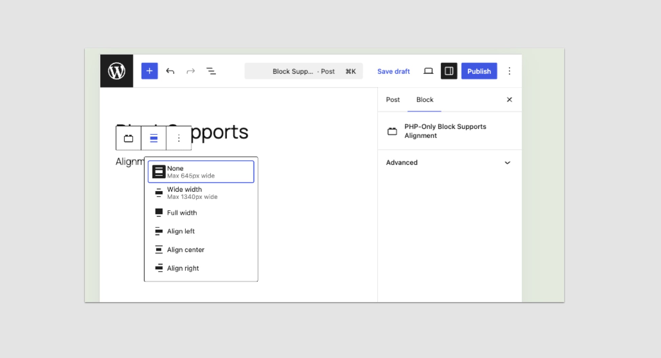Choose Full width alignment

201,213
